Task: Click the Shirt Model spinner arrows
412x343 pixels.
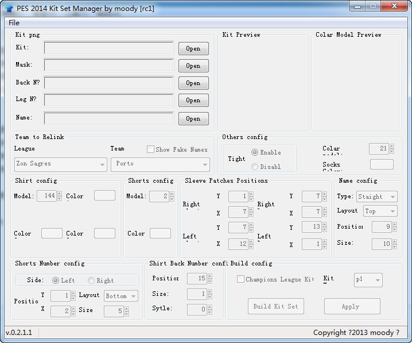Action: (x=60, y=196)
